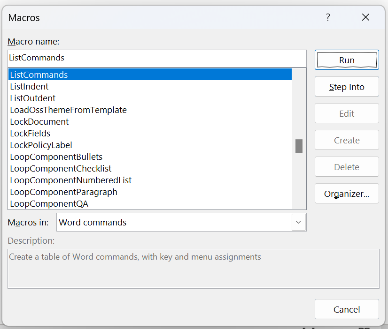Click the Macro name text field

pos(157,58)
